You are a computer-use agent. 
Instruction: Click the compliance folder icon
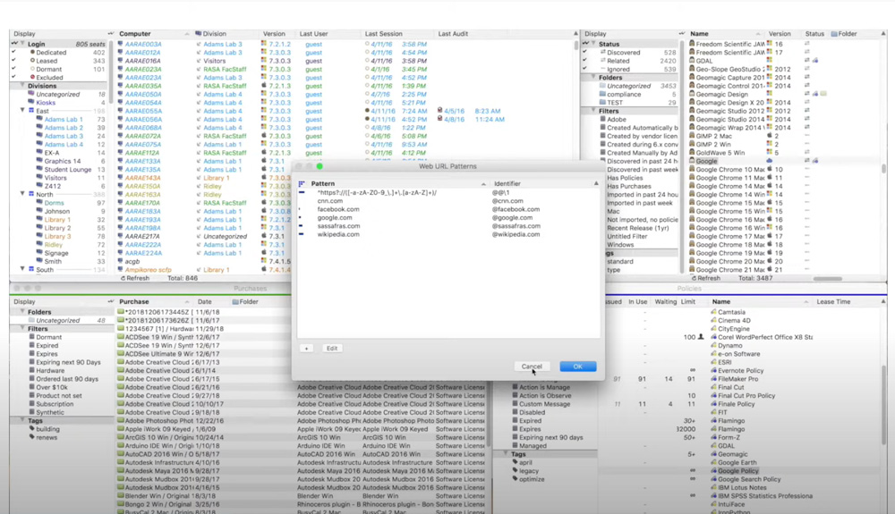602,94
